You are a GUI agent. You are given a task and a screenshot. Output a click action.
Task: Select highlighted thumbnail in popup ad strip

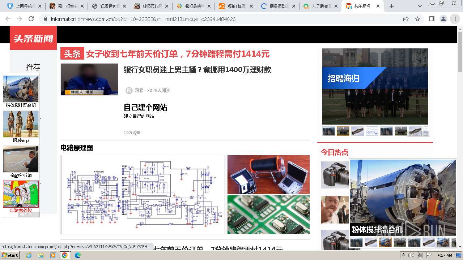[x=385, y=242]
